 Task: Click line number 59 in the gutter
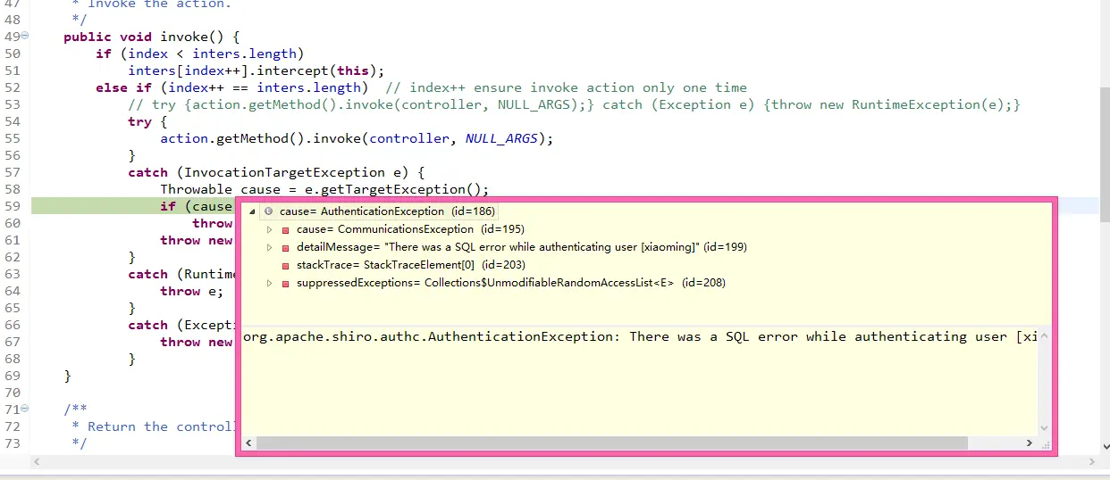point(12,206)
